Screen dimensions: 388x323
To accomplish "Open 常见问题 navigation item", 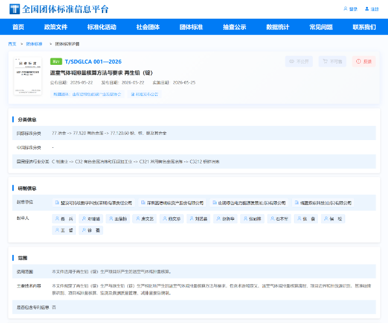I will 321,27.
